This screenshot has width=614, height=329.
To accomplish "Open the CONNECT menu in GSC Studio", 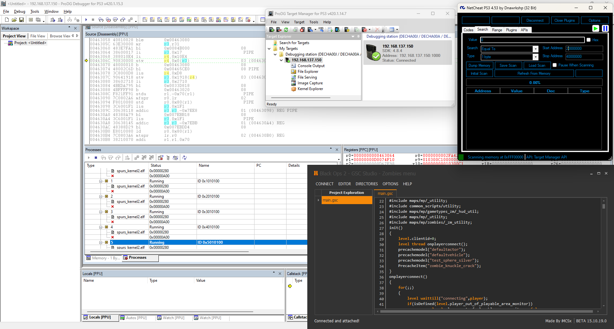I will [x=324, y=184].
